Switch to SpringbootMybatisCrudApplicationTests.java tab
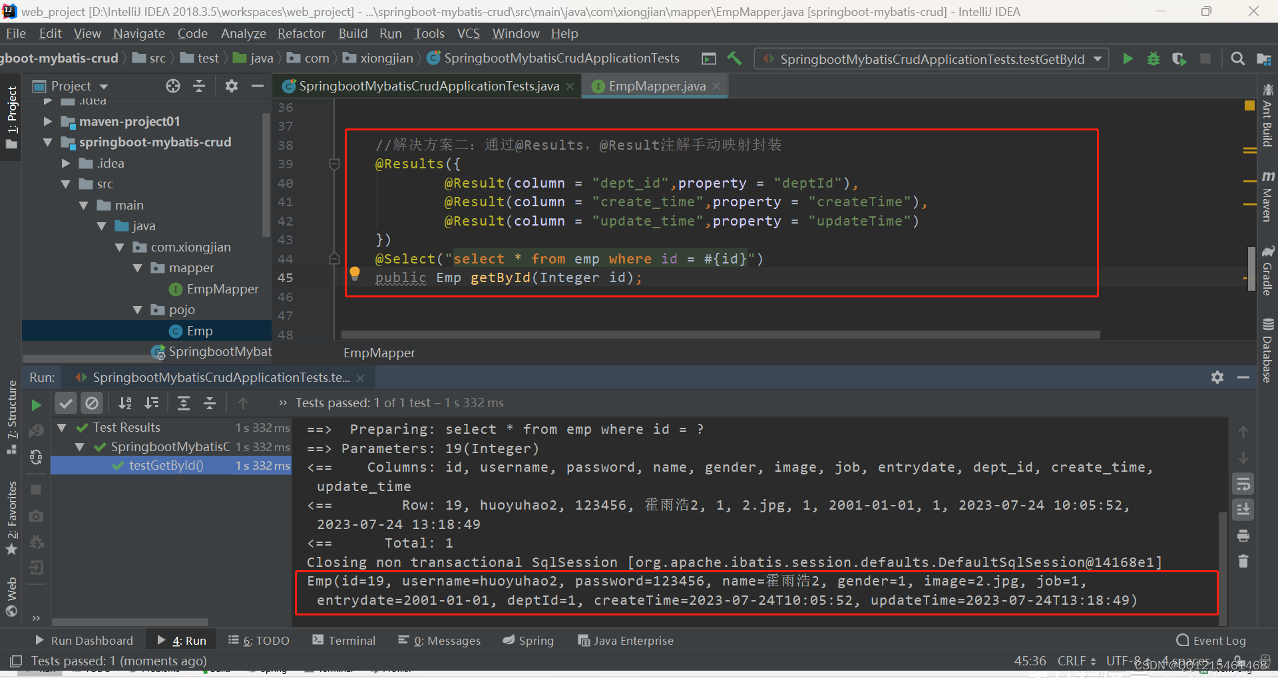The image size is (1278, 678). [429, 86]
